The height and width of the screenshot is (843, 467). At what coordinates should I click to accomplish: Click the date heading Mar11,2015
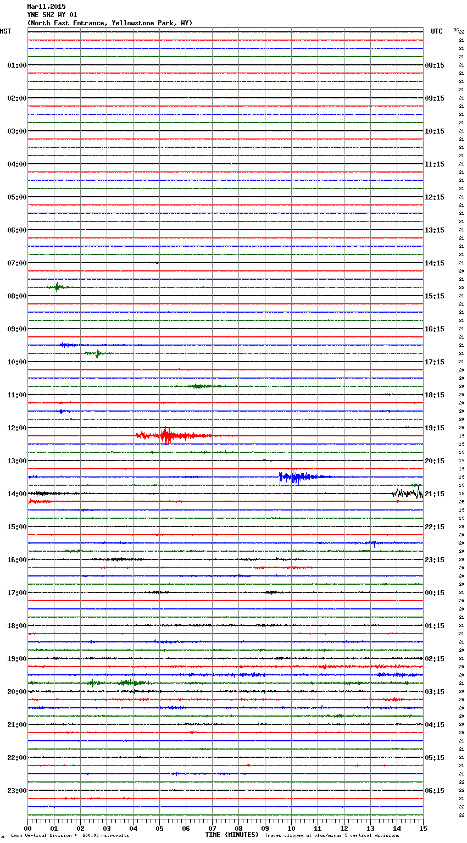point(46,7)
